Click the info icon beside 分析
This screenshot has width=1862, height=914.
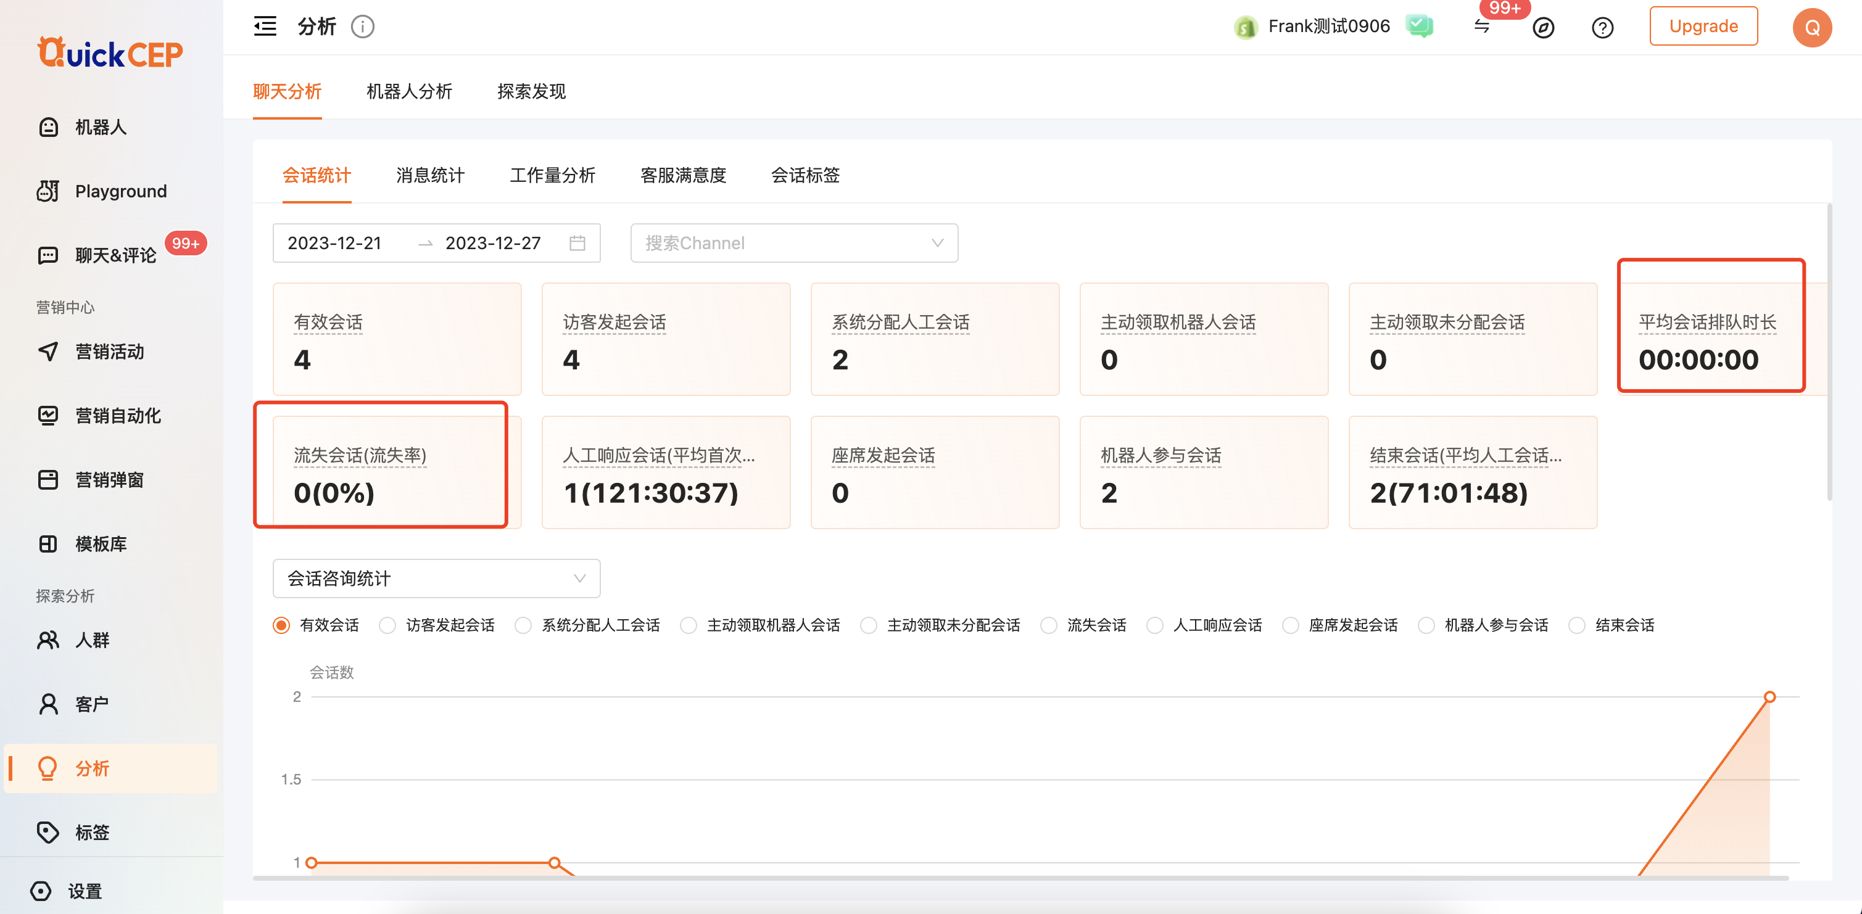click(x=362, y=27)
